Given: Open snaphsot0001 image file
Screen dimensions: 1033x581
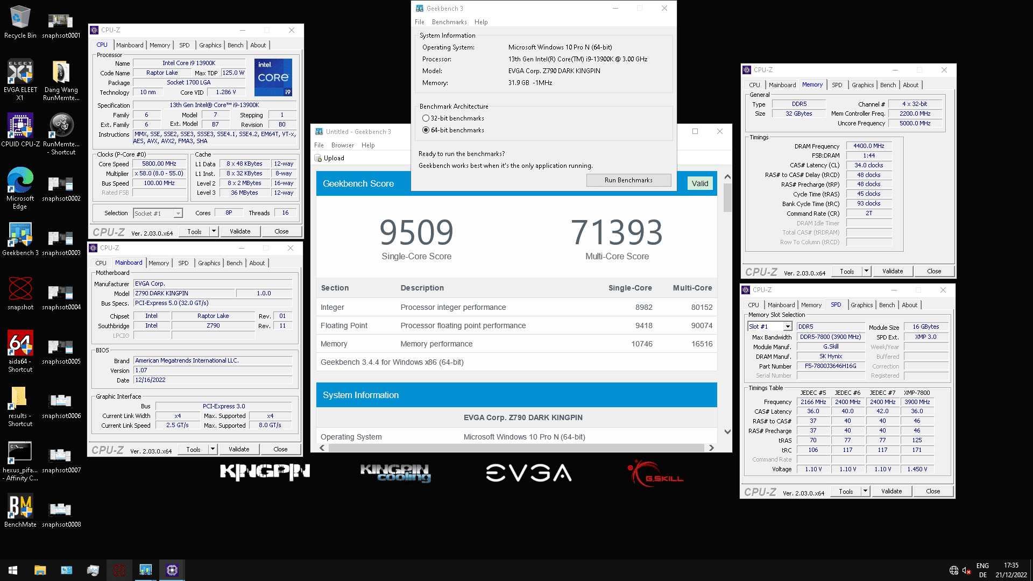Looking at the screenshot, I should 61,26.
